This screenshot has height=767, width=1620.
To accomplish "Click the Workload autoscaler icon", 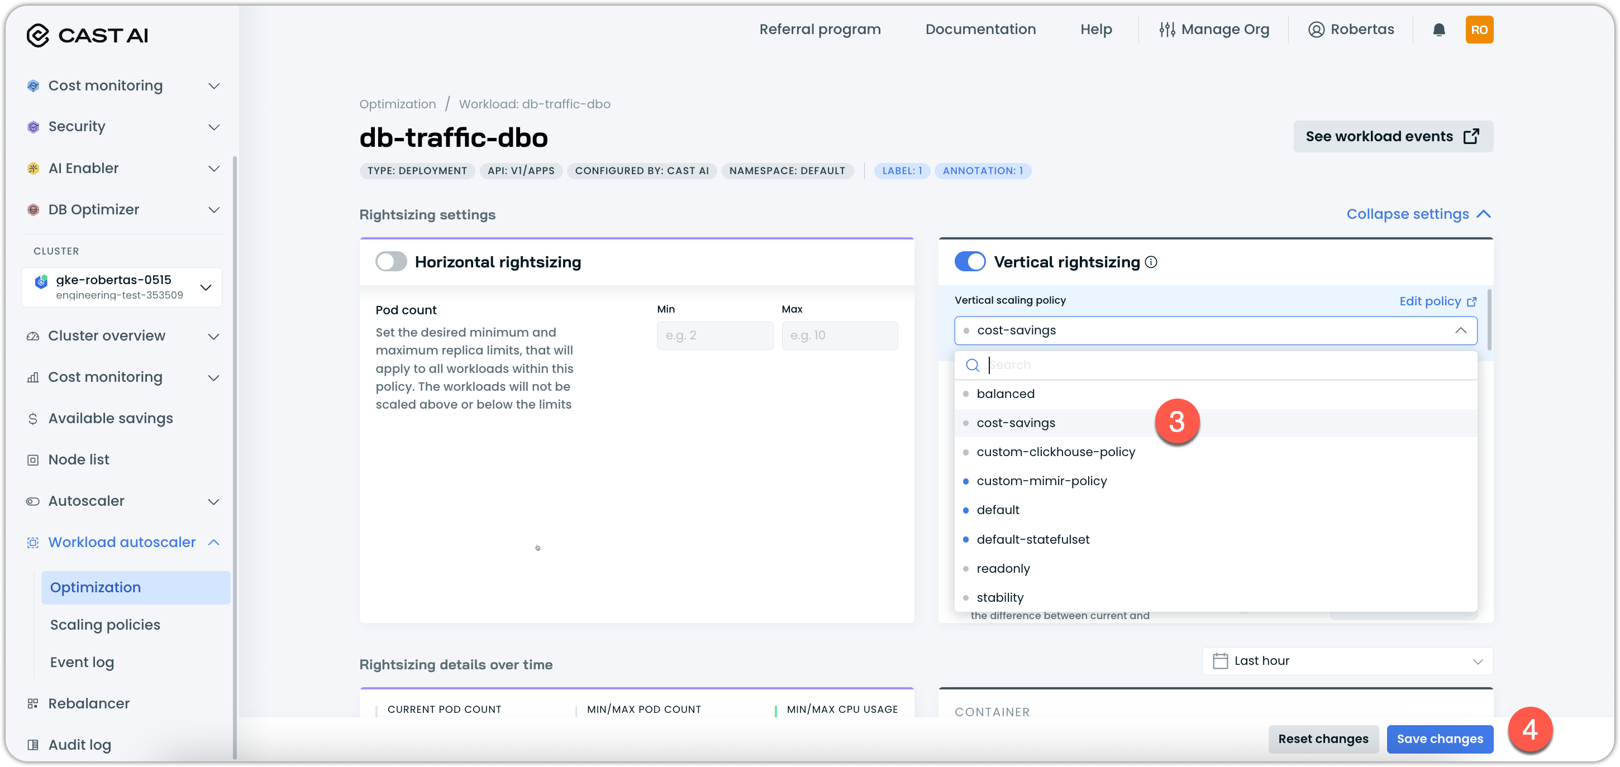I will [33, 542].
